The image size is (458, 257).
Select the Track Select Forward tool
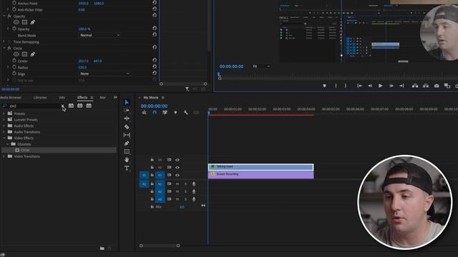click(x=127, y=111)
